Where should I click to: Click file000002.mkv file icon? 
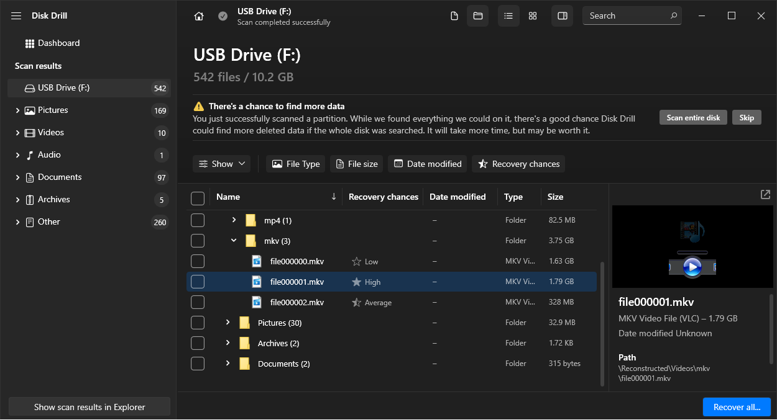pyautogui.click(x=257, y=302)
